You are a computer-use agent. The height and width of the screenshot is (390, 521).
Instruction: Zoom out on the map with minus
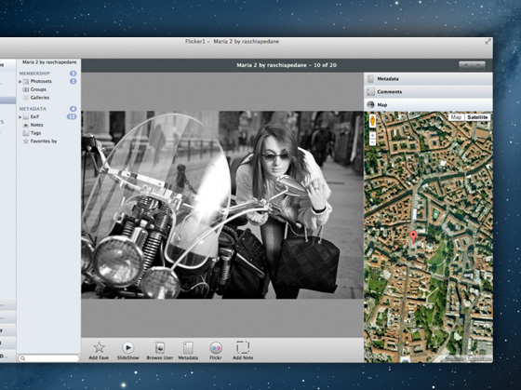click(372, 142)
